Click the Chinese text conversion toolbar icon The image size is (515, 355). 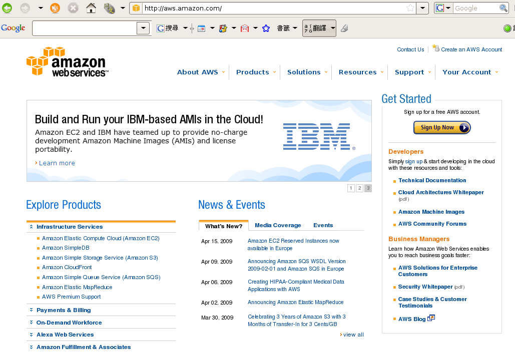(109, 7)
